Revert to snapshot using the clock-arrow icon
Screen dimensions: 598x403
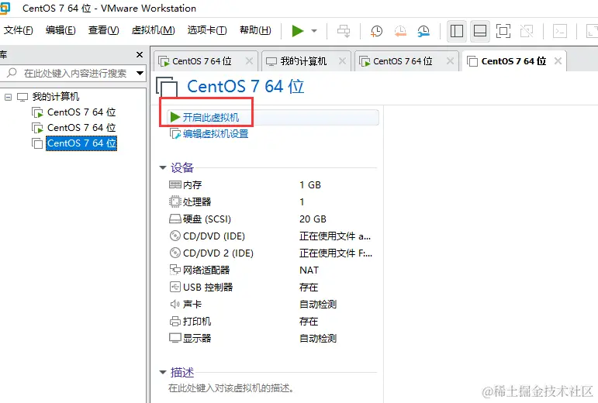coord(400,31)
